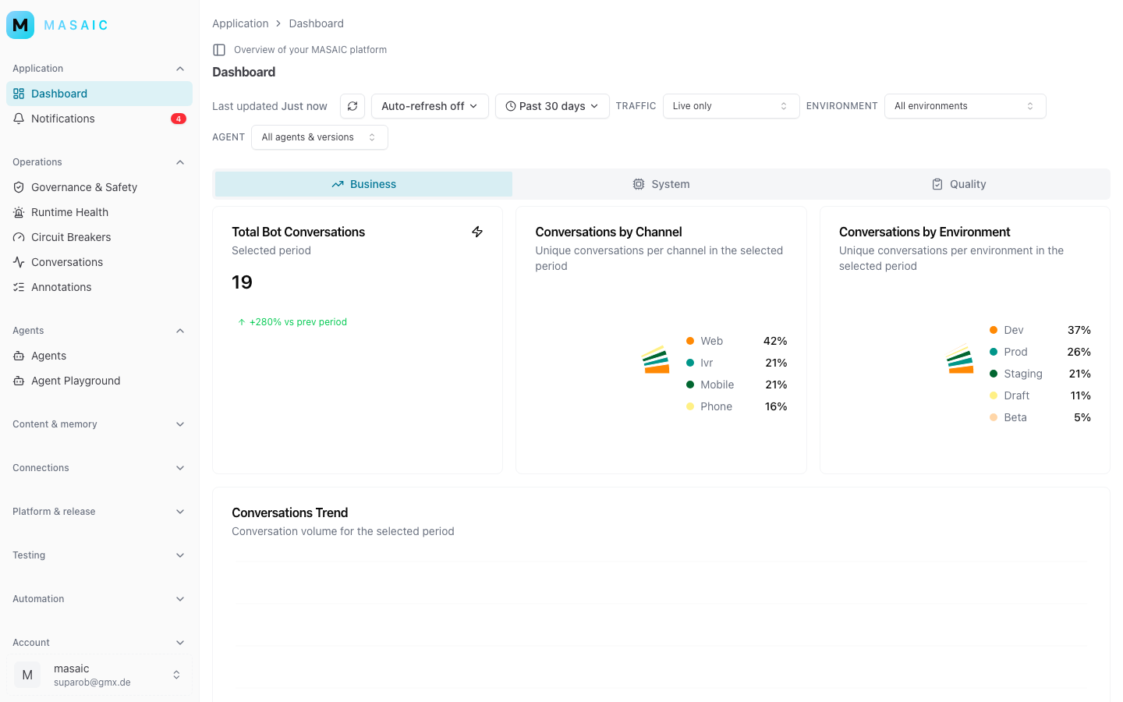Click the Conversations by Environment pie chart
The image size is (1123, 702).
(959, 360)
